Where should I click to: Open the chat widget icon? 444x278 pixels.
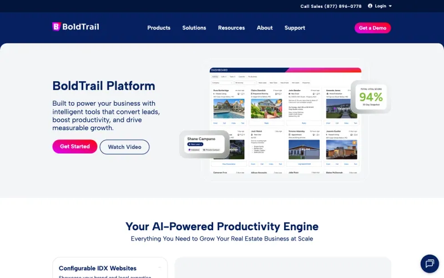(x=429, y=264)
